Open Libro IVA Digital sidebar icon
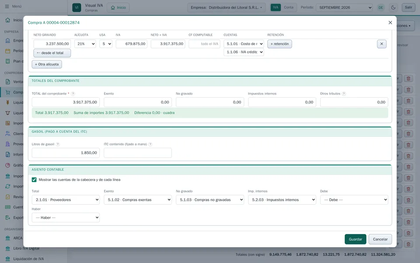The image size is (420, 263). [x=8, y=249]
